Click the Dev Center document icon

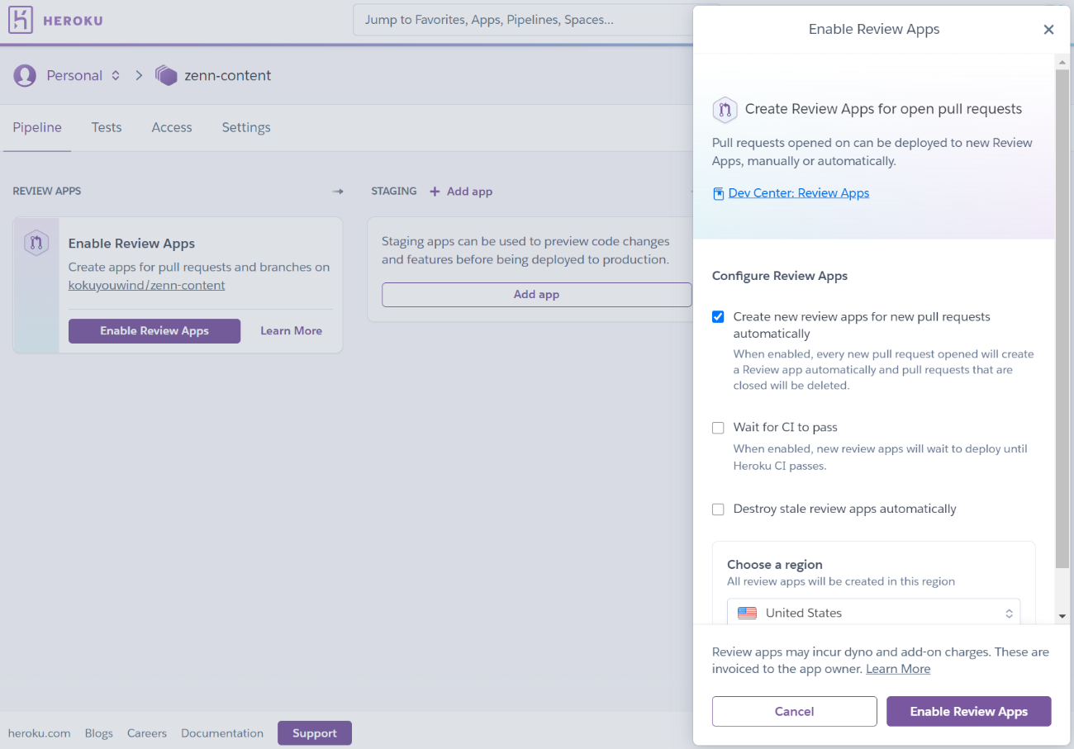click(718, 193)
